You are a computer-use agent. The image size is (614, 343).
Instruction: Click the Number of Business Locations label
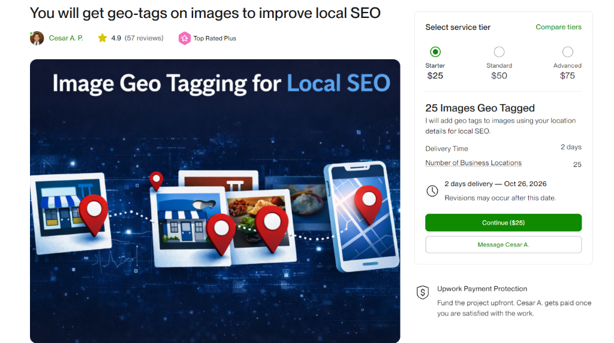[x=474, y=163]
